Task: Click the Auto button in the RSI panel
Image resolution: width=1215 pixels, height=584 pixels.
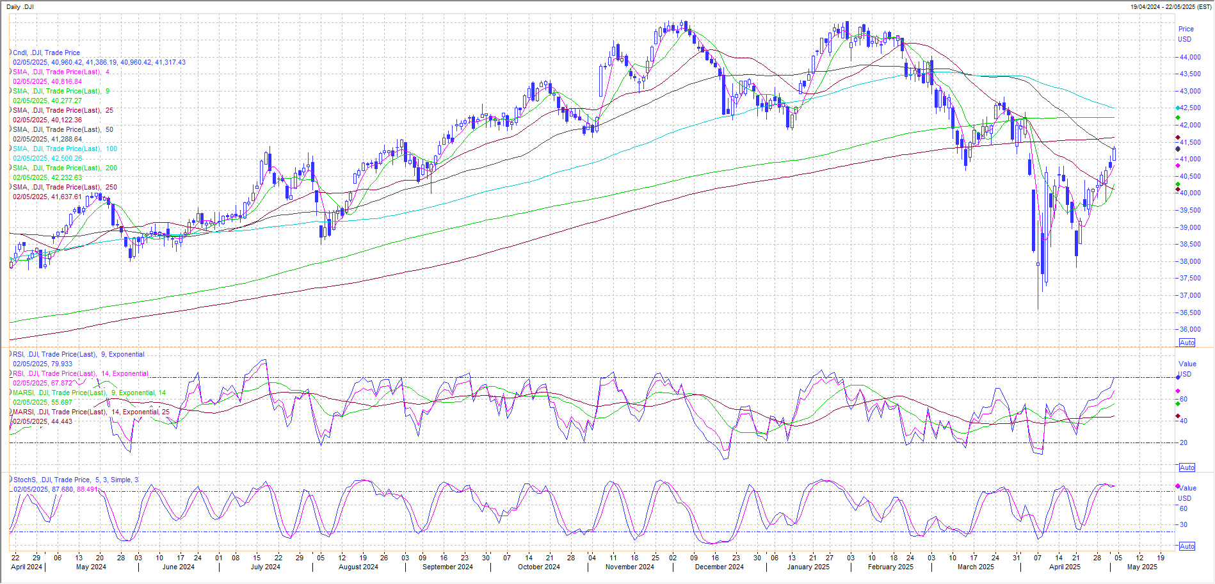Action: [x=1187, y=467]
